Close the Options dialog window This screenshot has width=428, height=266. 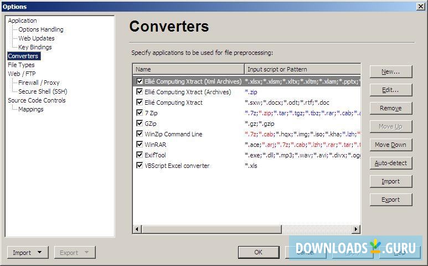point(421,6)
